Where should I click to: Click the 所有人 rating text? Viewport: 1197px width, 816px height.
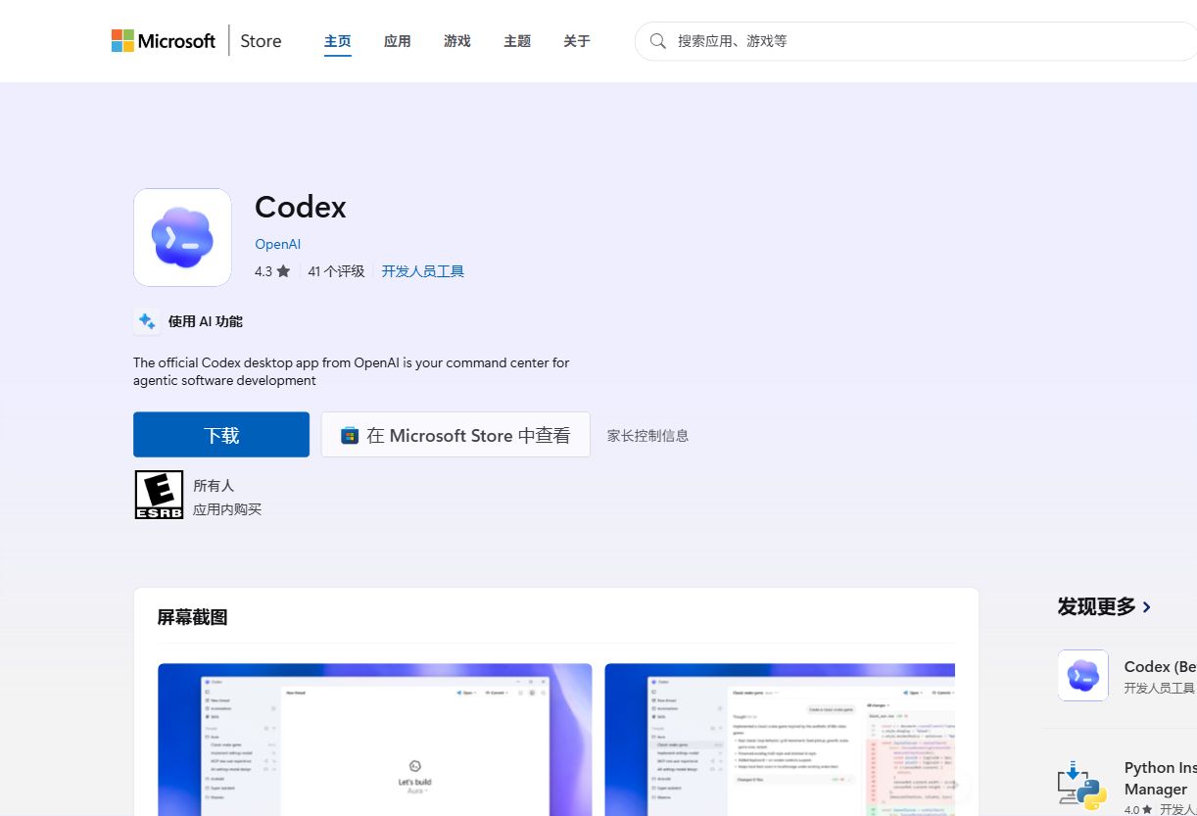coord(214,485)
